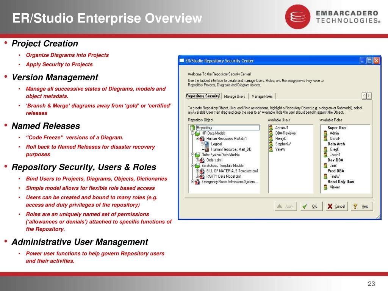This screenshot has width=388, height=291.
Task: Click the Repository database cylinder icon
Action: click(192, 128)
